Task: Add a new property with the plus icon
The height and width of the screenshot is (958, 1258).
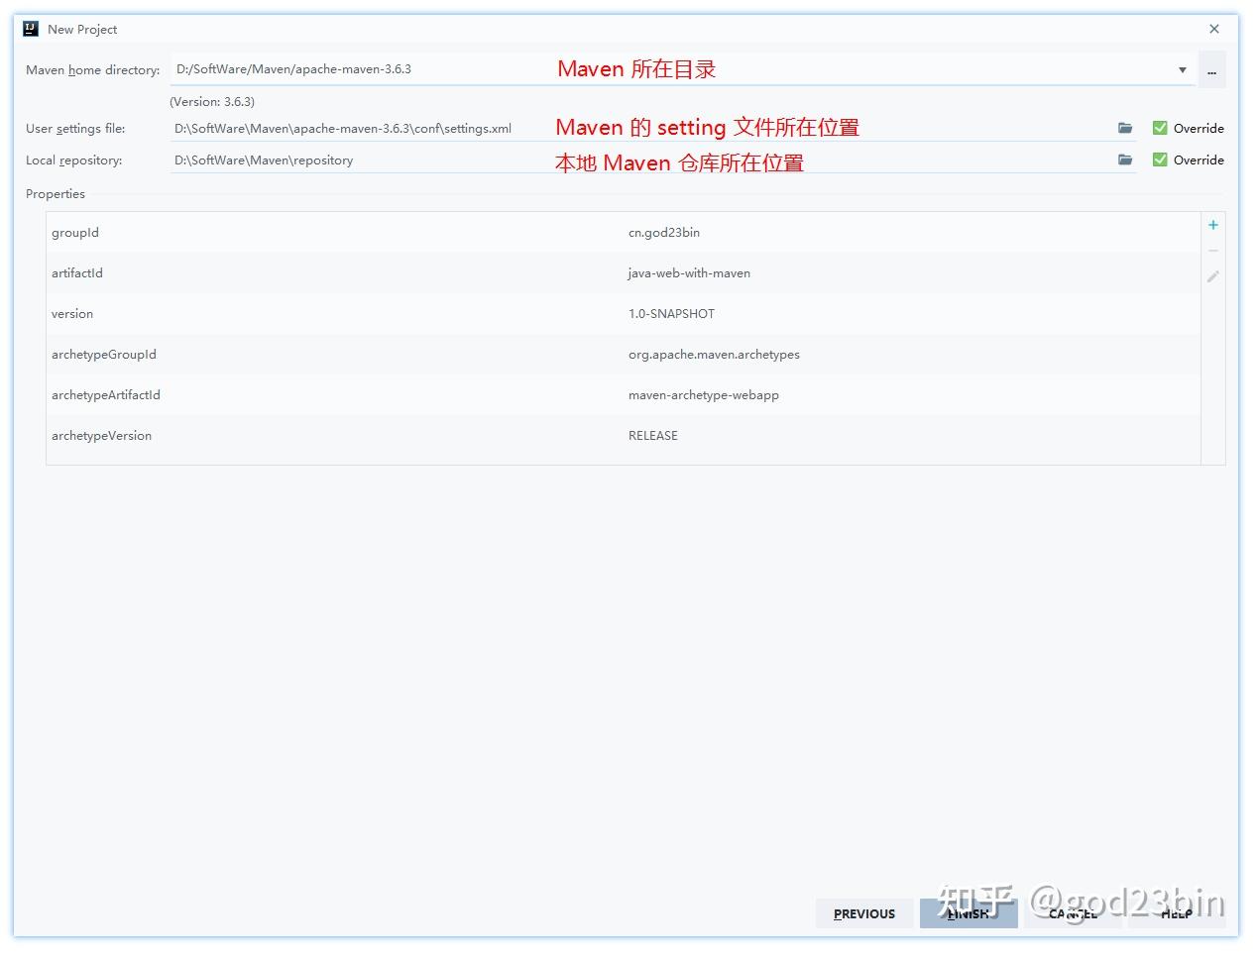Action: (1212, 224)
